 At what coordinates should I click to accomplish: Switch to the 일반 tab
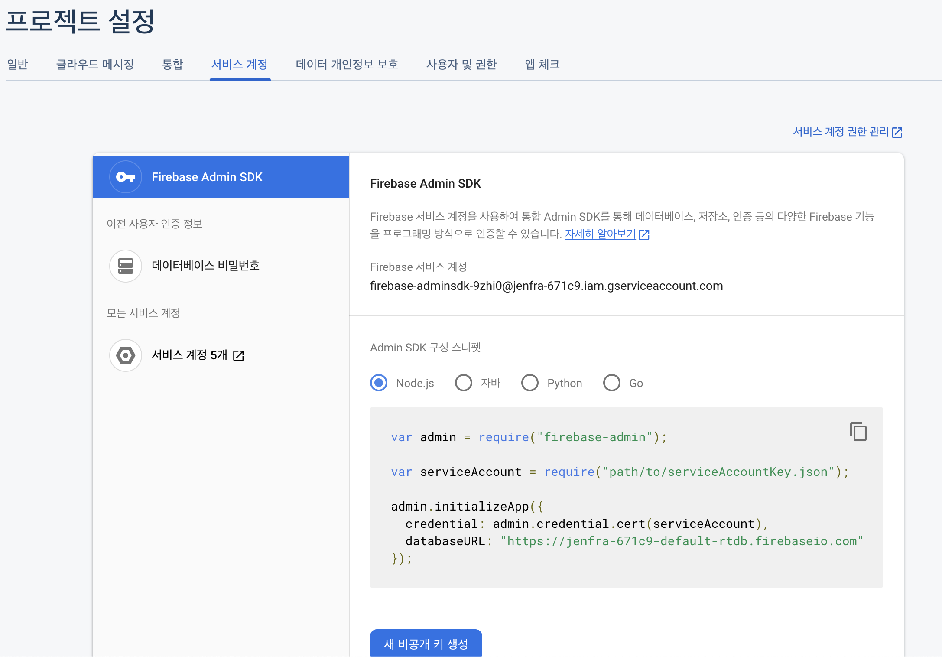point(18,64)
